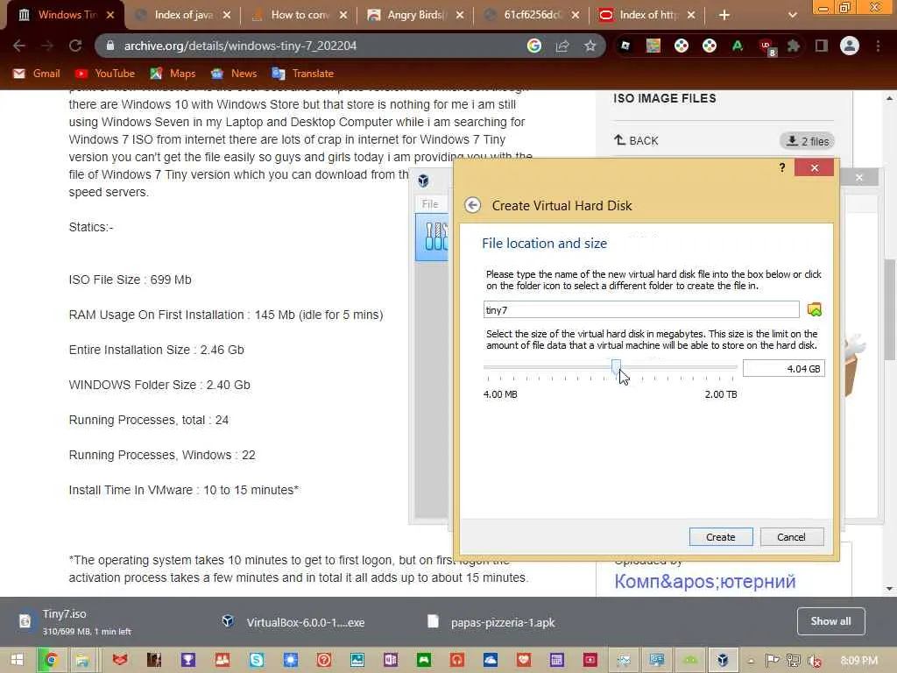Viewport: 897px width, 673px height.
Task: Bookmark this page with the star icon
Action: click(x=590, y=46)
